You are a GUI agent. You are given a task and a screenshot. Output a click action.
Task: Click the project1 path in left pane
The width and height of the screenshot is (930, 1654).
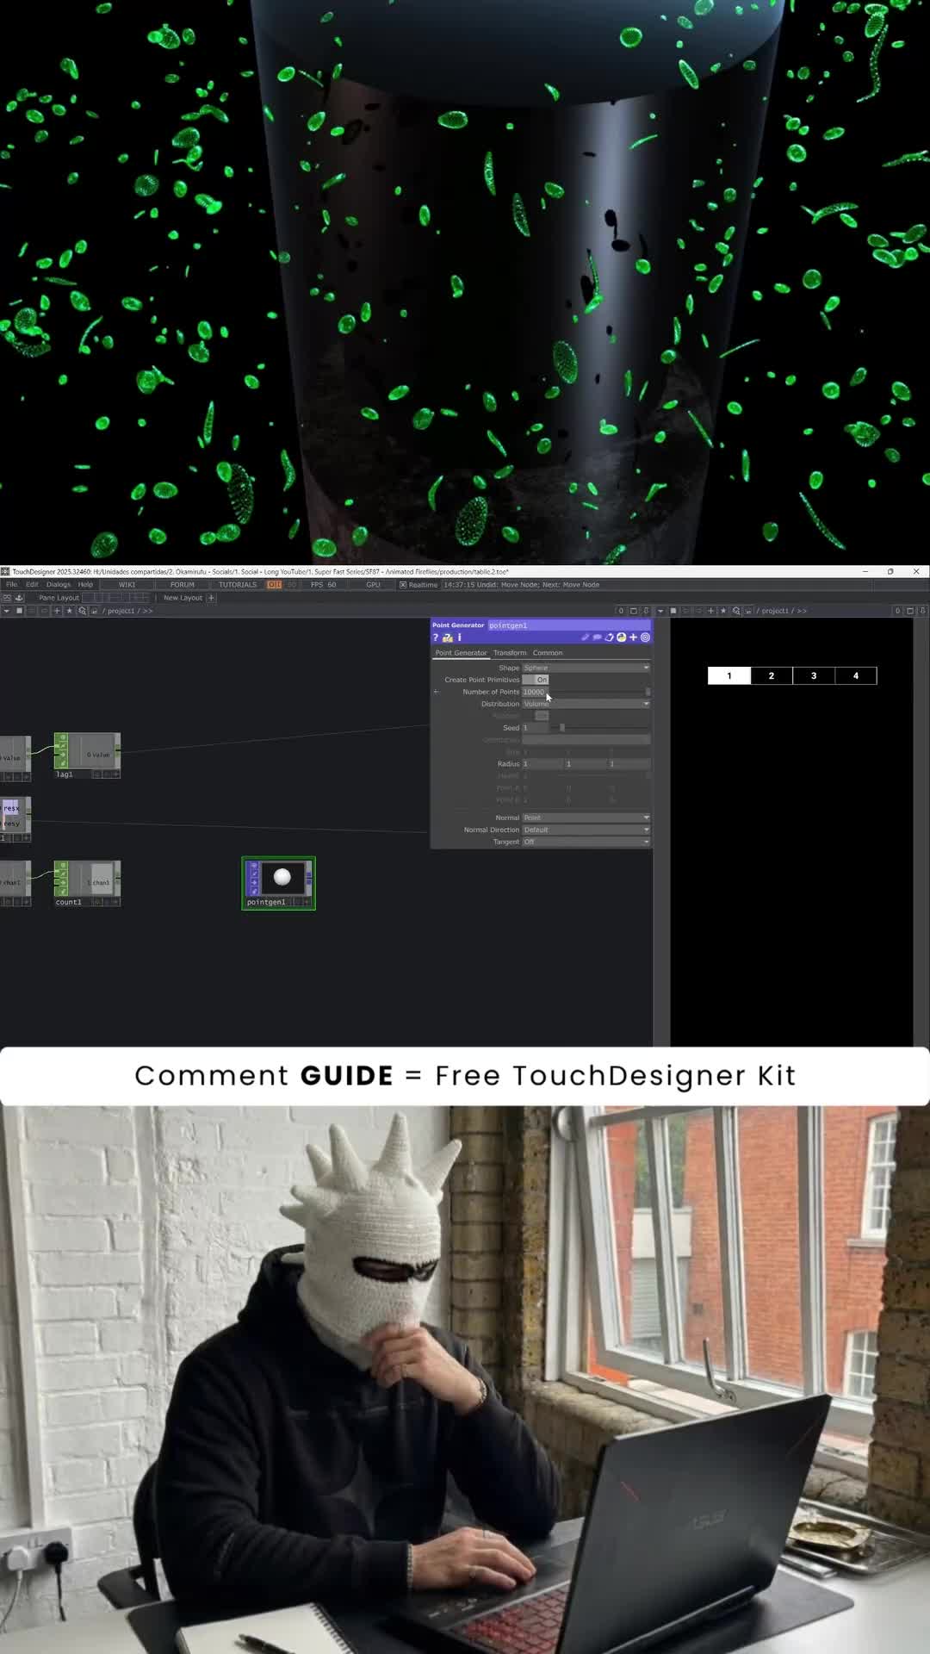click(121, 611)
